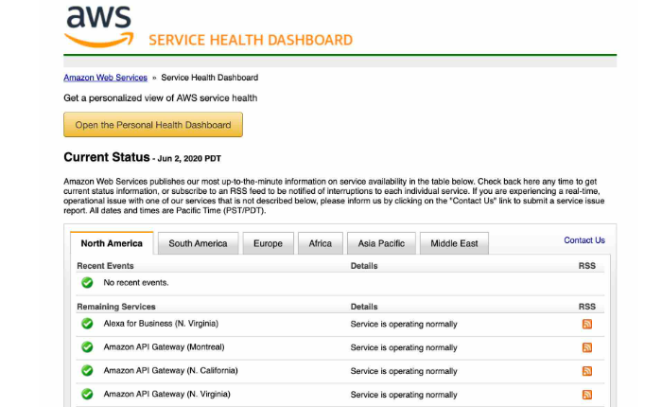The image size is (662, 407).
Task: Click 'Service Health Dashboard' breadcrumb text
Action: pyautogui.click(x=210, y=78)
